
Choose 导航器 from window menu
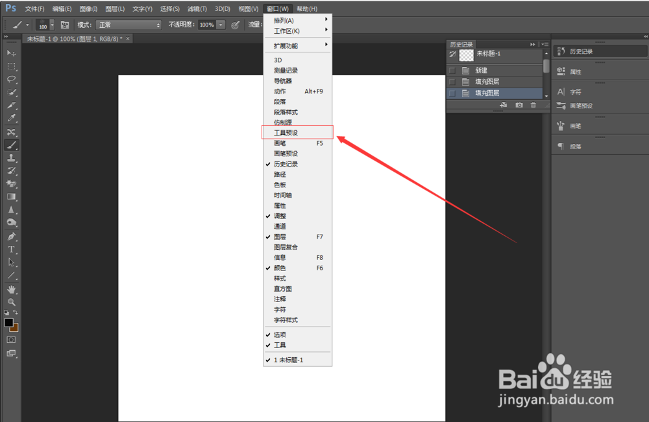pos(298,80)
